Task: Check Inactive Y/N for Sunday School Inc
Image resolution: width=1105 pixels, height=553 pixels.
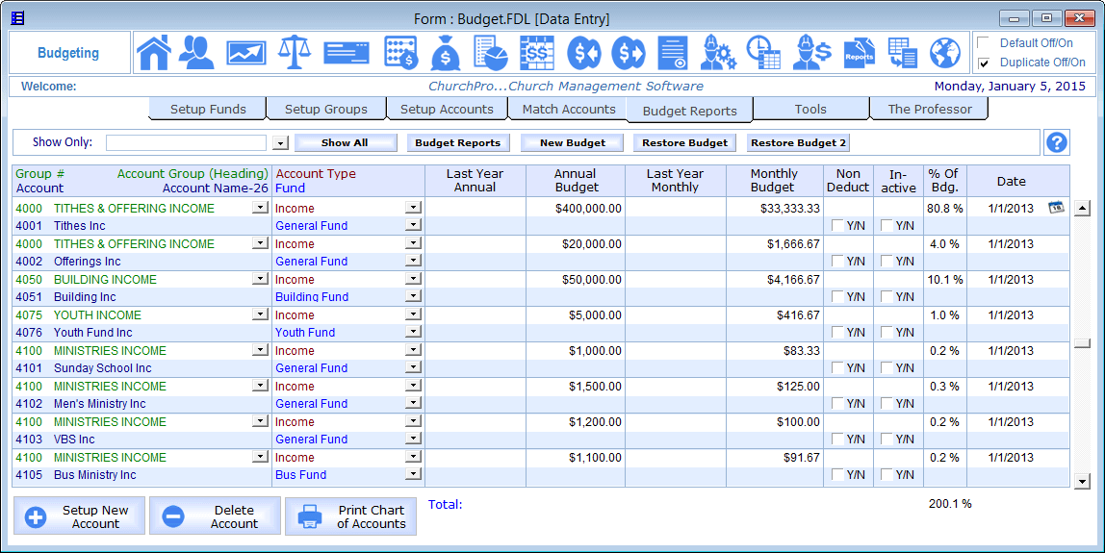Action: tap(887, 367)
